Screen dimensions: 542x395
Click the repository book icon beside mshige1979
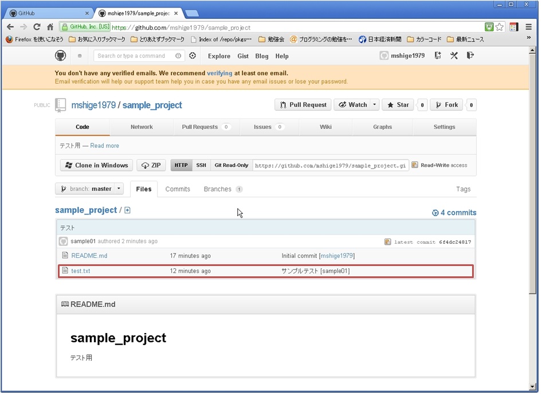point(61,105)
